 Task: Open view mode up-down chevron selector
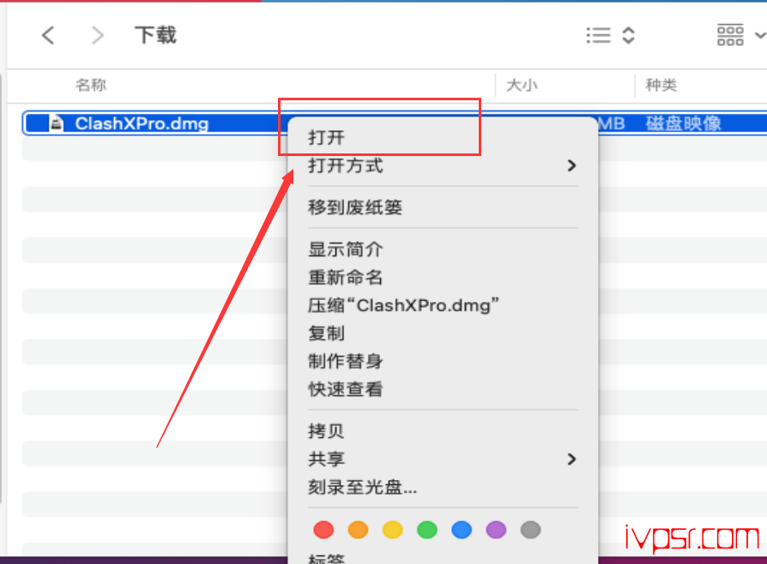coord(628,35)
